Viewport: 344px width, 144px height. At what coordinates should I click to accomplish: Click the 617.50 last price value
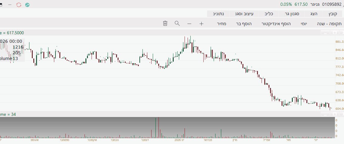[301, 4]
